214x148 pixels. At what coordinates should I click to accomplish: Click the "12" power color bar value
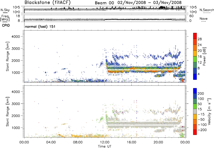pyautogui.click(x=200, y=63)
